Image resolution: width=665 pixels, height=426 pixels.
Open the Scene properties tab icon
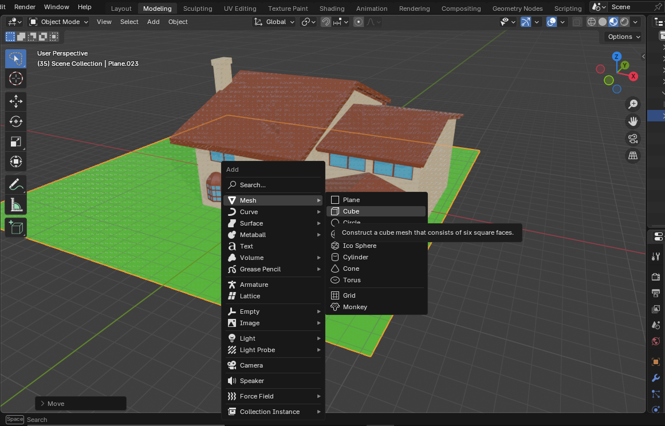point(656,325)
